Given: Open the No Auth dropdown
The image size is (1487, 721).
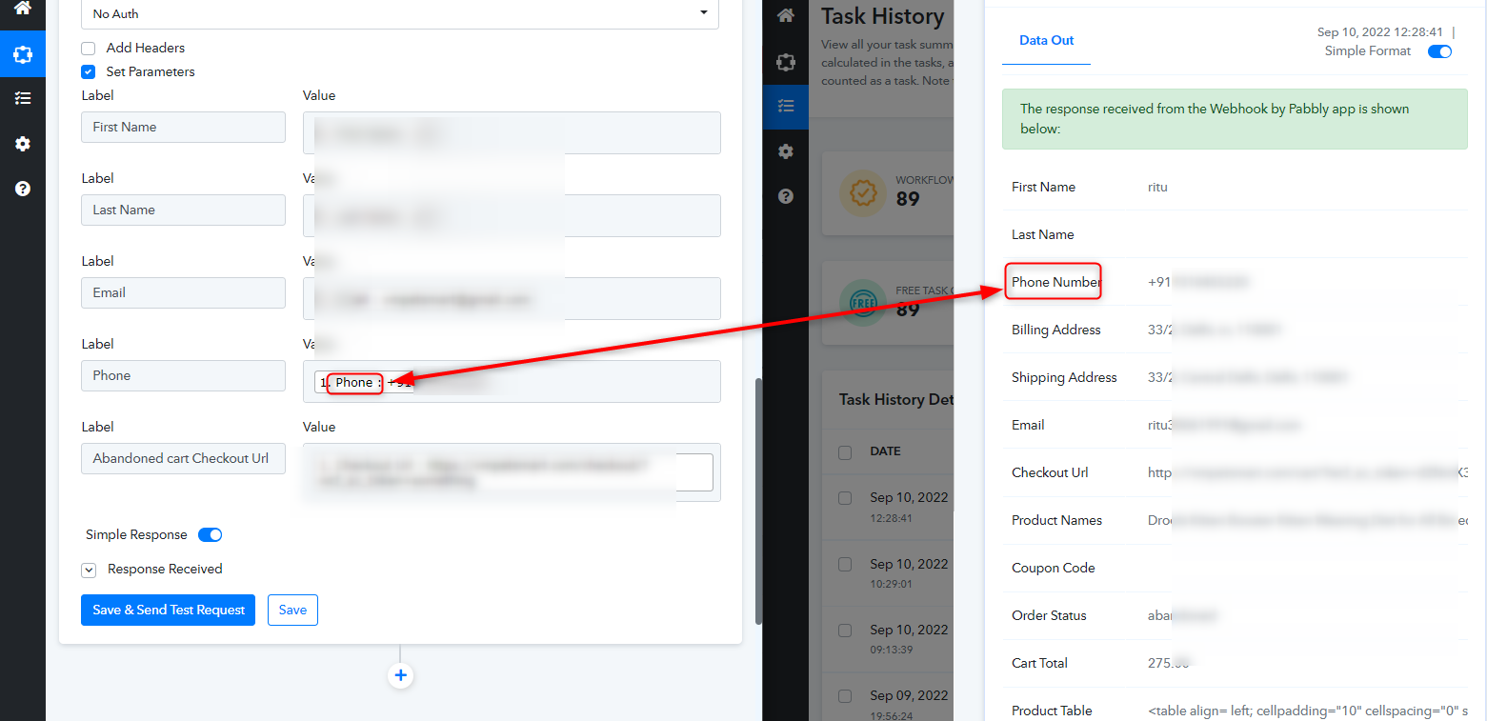Looking at the screenshot, I should [x=400, y=13].
